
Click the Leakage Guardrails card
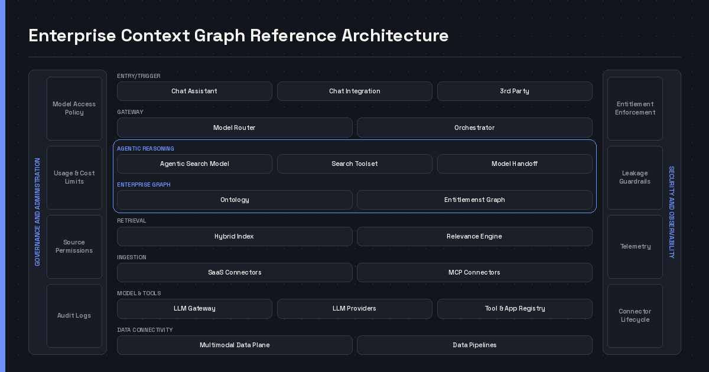[x=635, y=177]
